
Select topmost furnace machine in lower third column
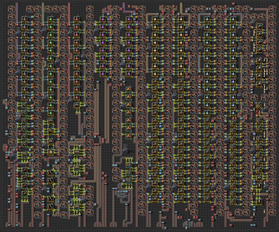[x=77, y=152]
